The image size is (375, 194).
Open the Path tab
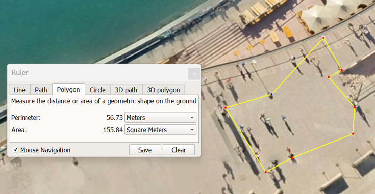[x=41, y=90]
